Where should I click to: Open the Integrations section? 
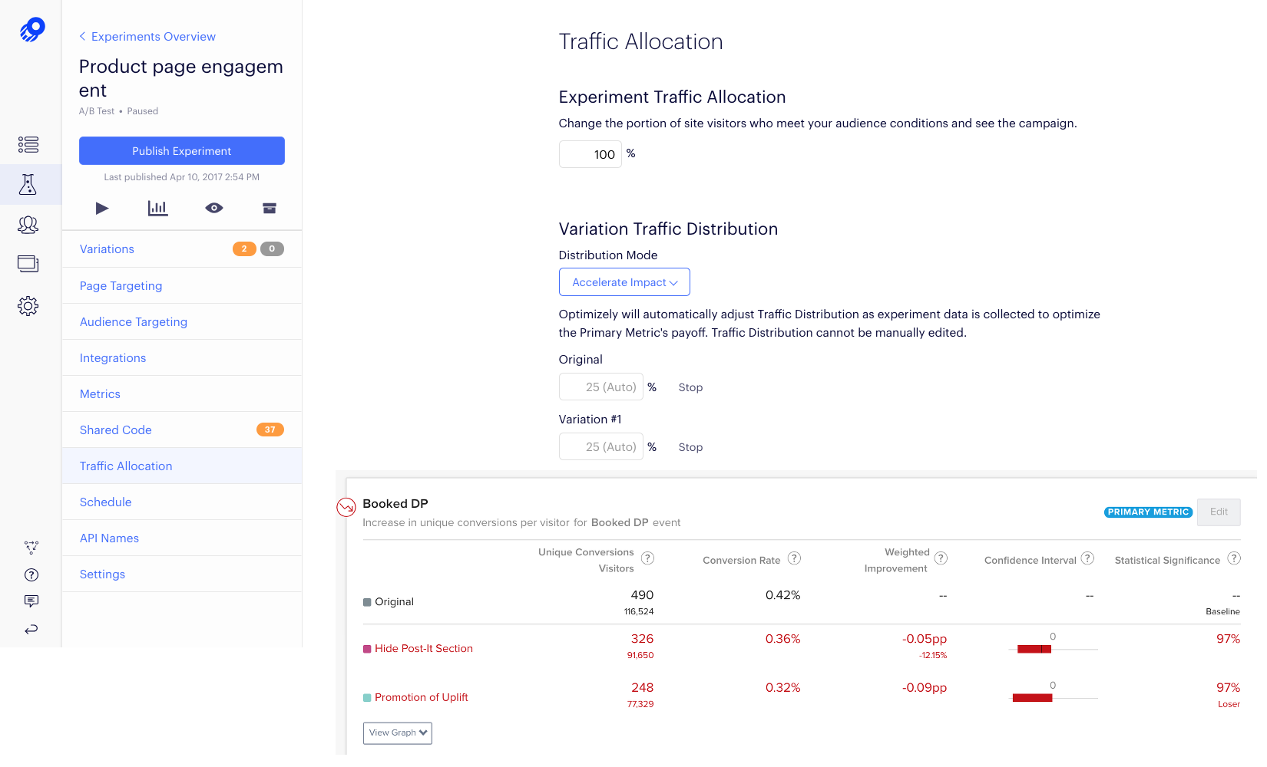pyautogui.click(x=182, y=358)
